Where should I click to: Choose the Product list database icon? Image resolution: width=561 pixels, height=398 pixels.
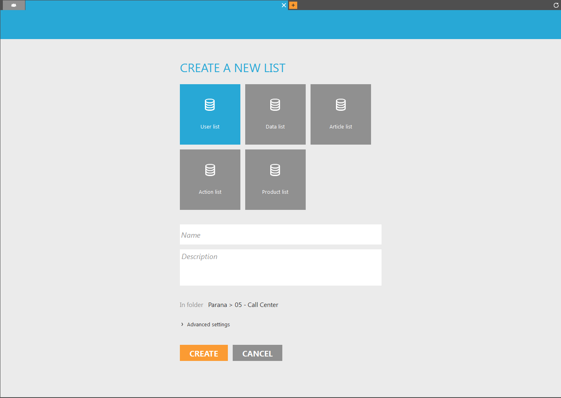(x=275, y=170)
